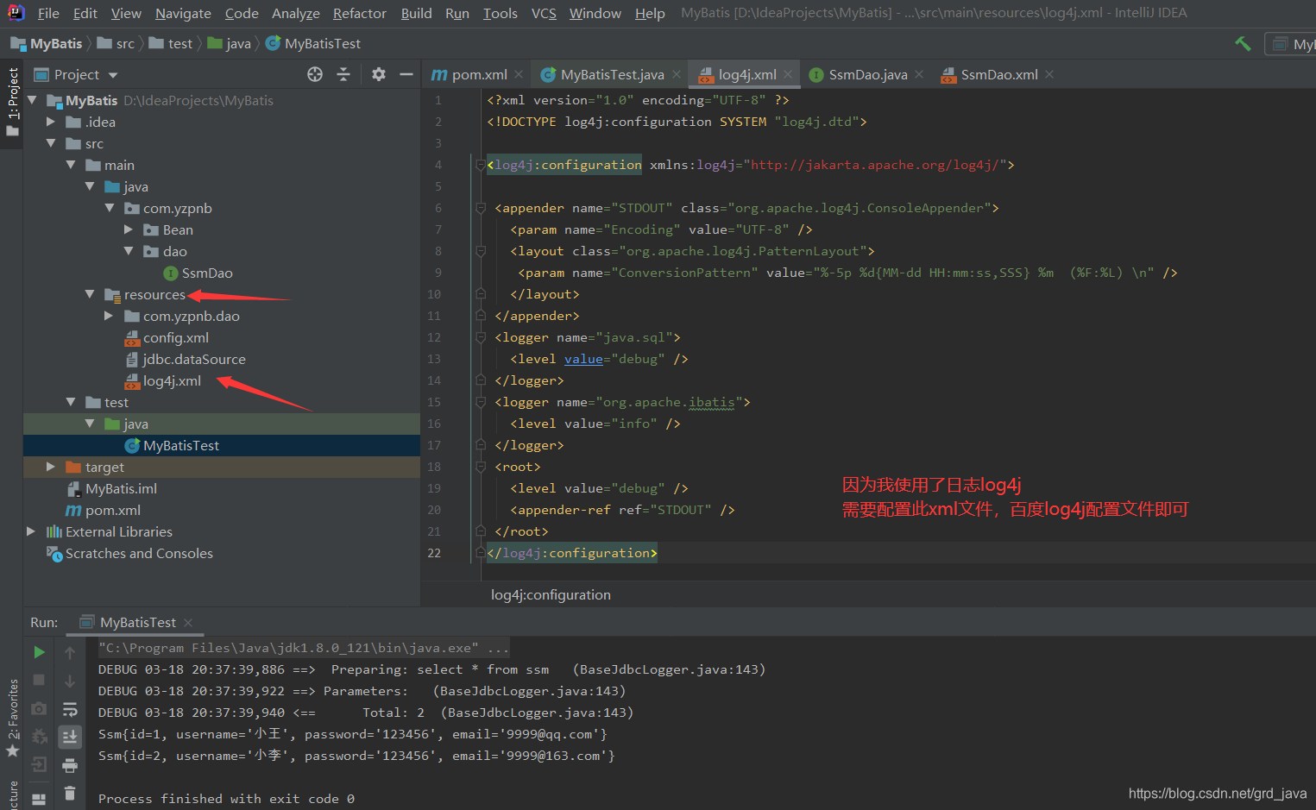Open the Navigate menu

coord(183,13)
